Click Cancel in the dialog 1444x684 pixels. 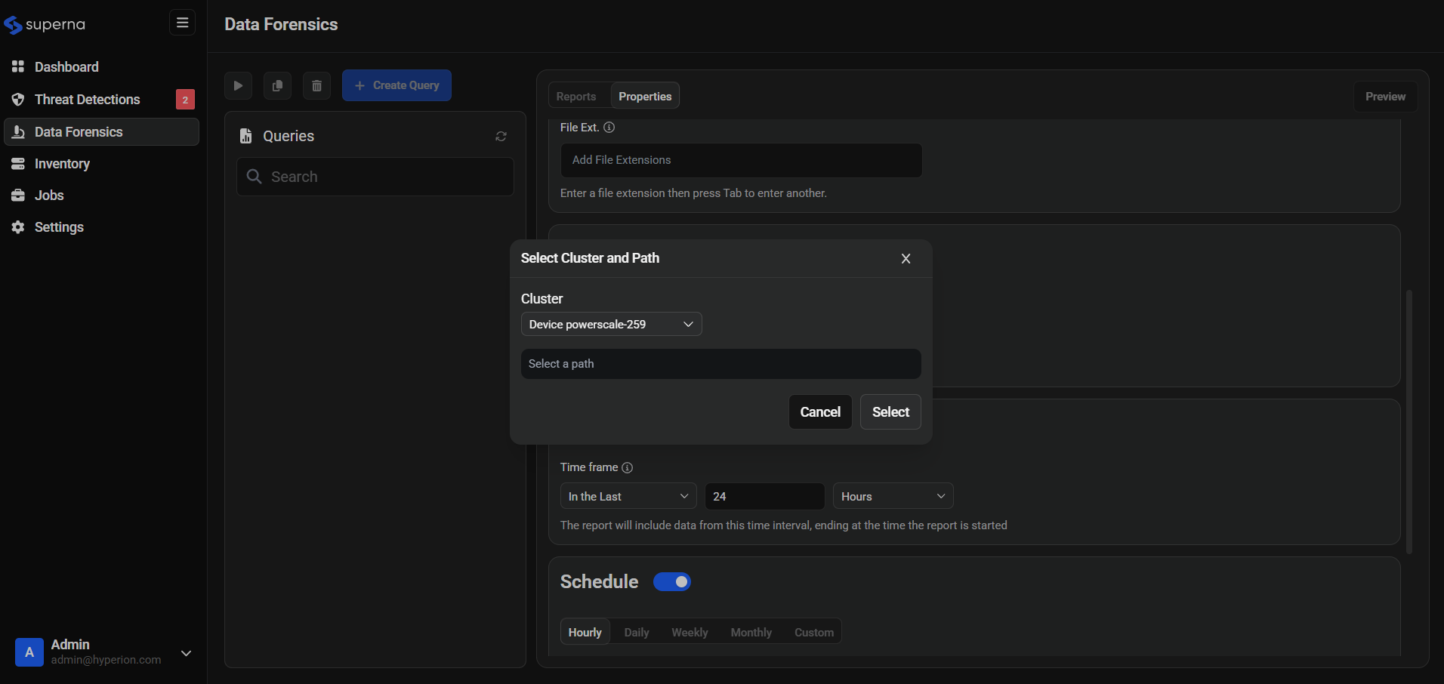pyautogui.click(x=820, y=412)
